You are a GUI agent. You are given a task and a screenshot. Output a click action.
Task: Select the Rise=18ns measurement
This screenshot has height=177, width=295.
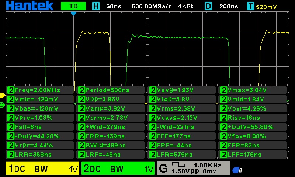(253, 118)
